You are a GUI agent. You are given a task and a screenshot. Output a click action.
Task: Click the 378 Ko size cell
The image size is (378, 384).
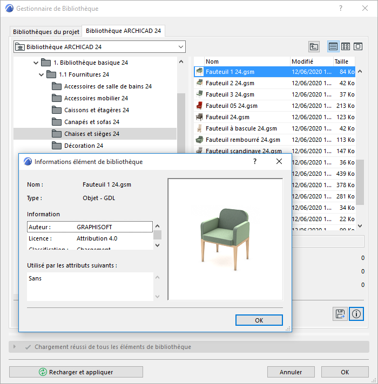click(345, 185)
